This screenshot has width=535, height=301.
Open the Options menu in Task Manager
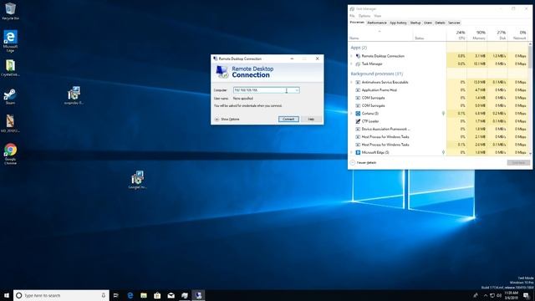[364, 16]
